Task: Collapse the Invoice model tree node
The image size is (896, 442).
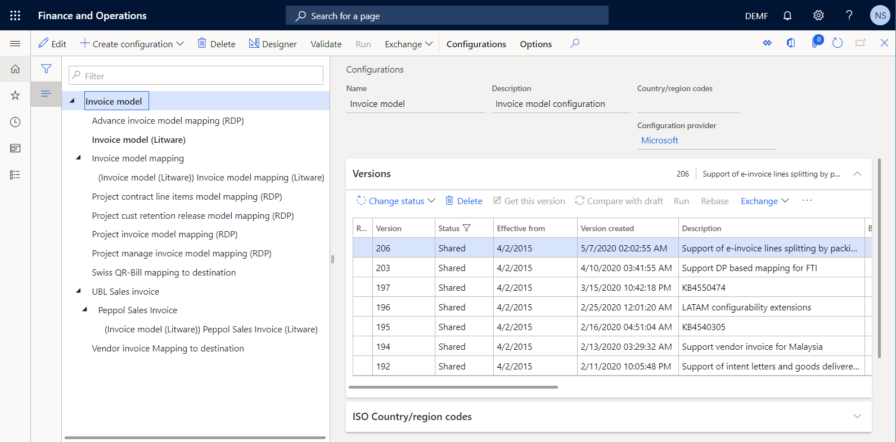Action: [72, 101]
